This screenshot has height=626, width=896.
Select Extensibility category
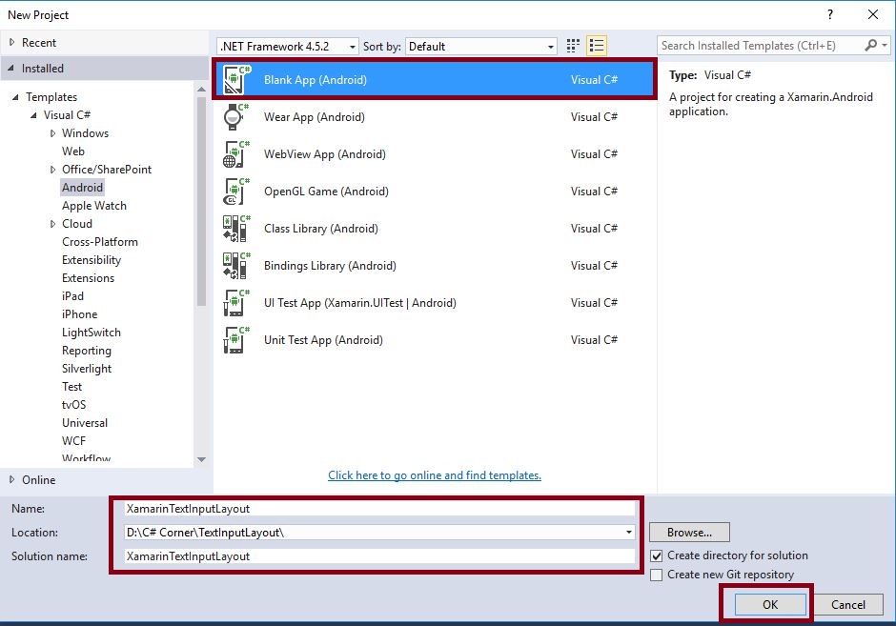pos(92,260)
